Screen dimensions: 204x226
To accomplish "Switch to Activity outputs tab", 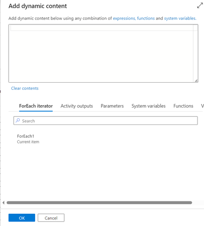I will [76, 106].
